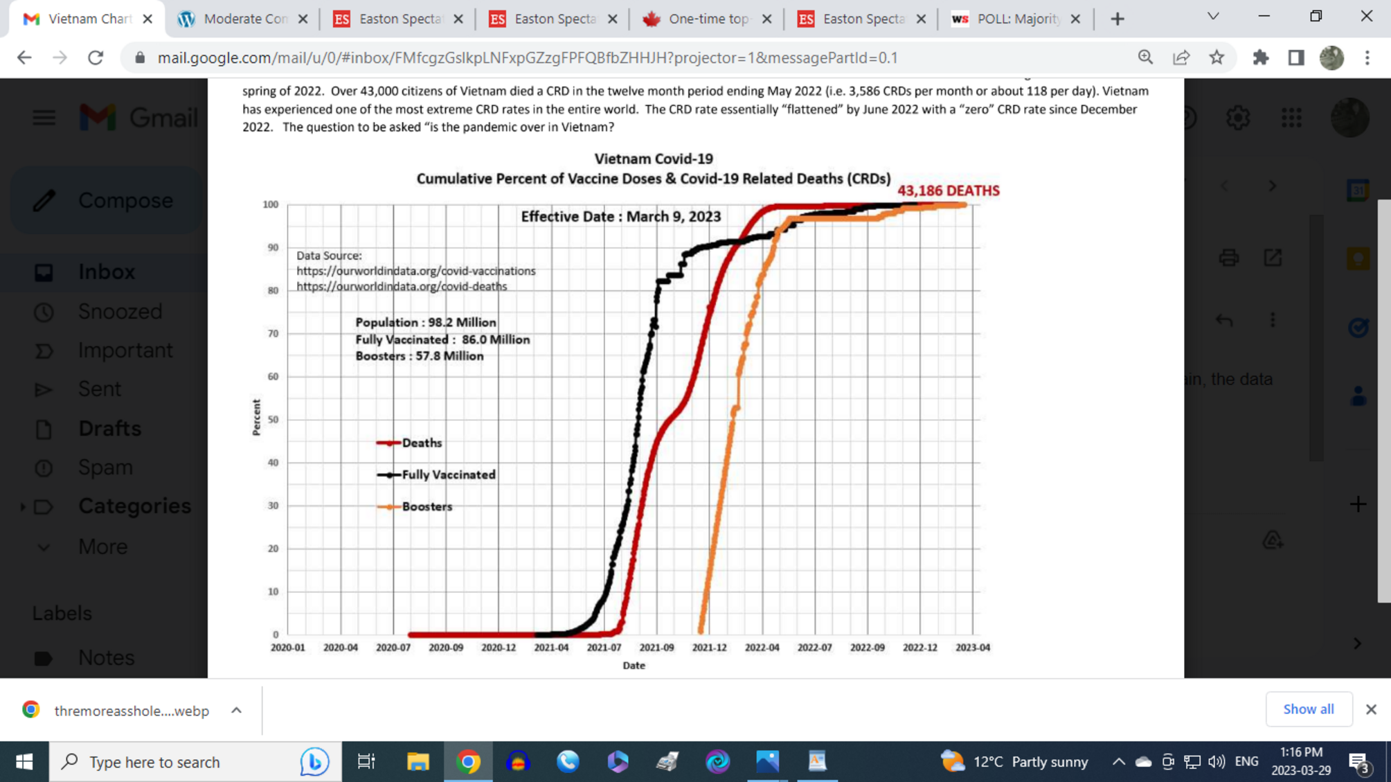
Task: Open the Inbox folder
Action: 106,272
